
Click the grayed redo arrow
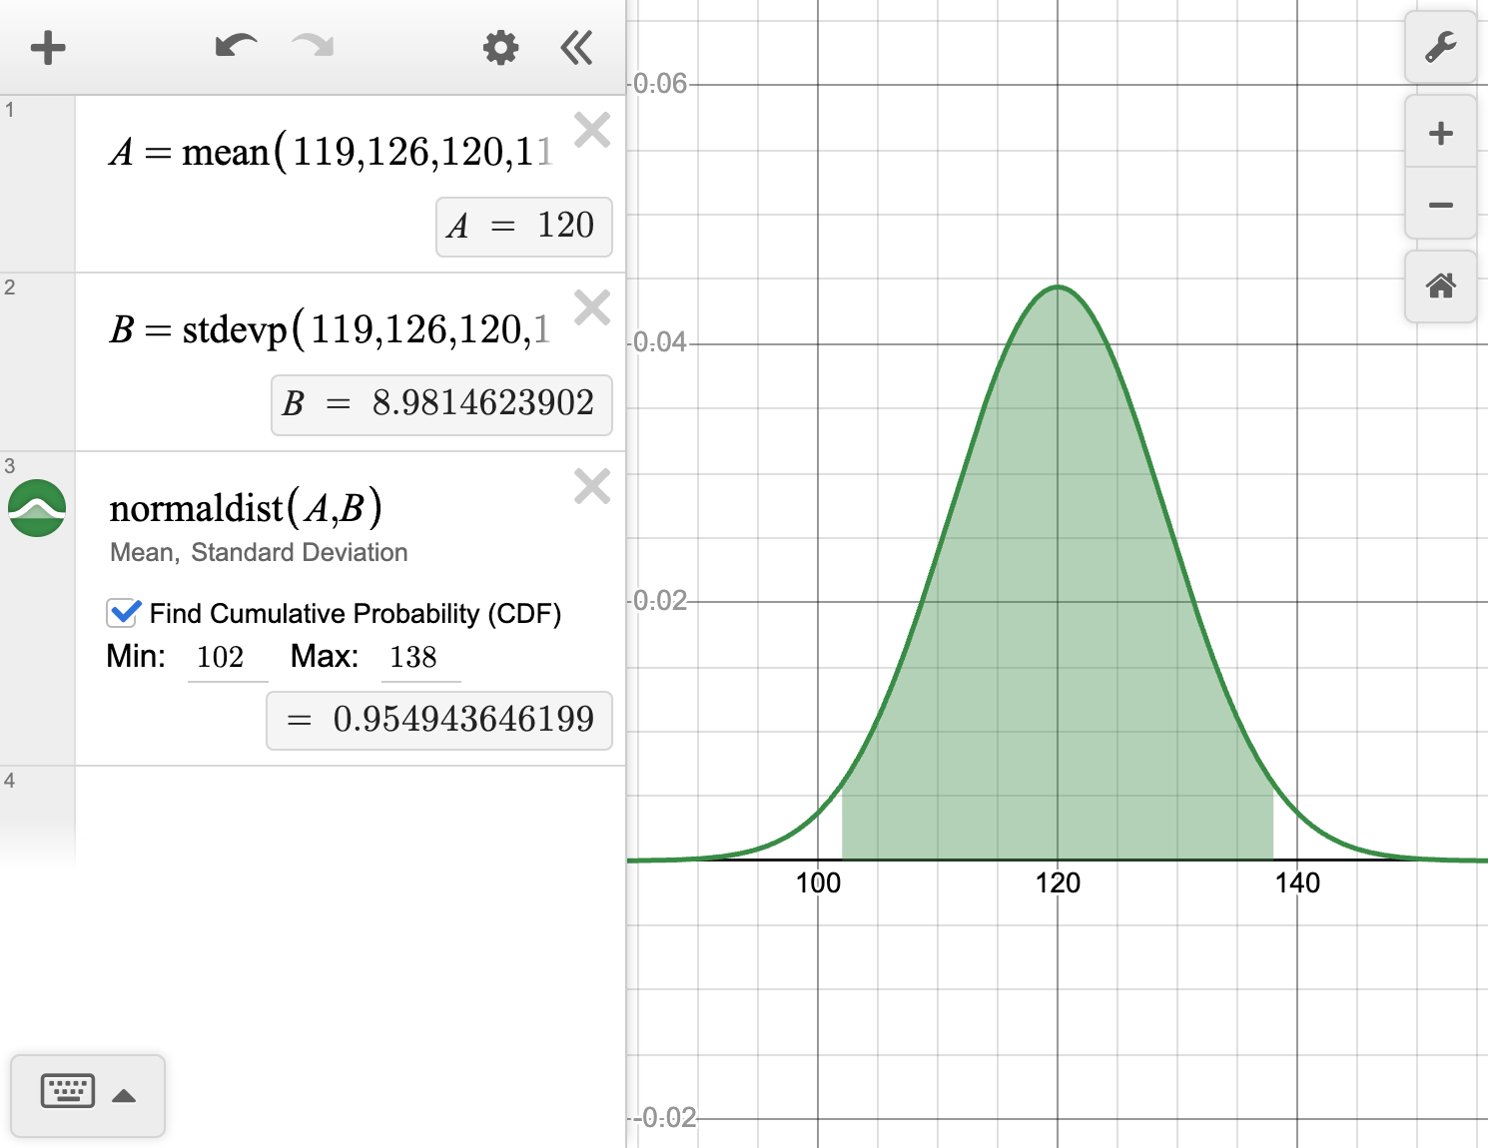[x=313, y=47]
